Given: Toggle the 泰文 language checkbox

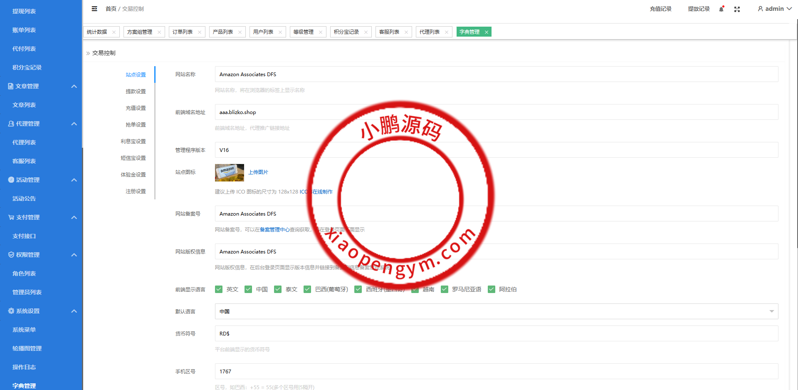Looking at the screenshot, I should (278, 289).
